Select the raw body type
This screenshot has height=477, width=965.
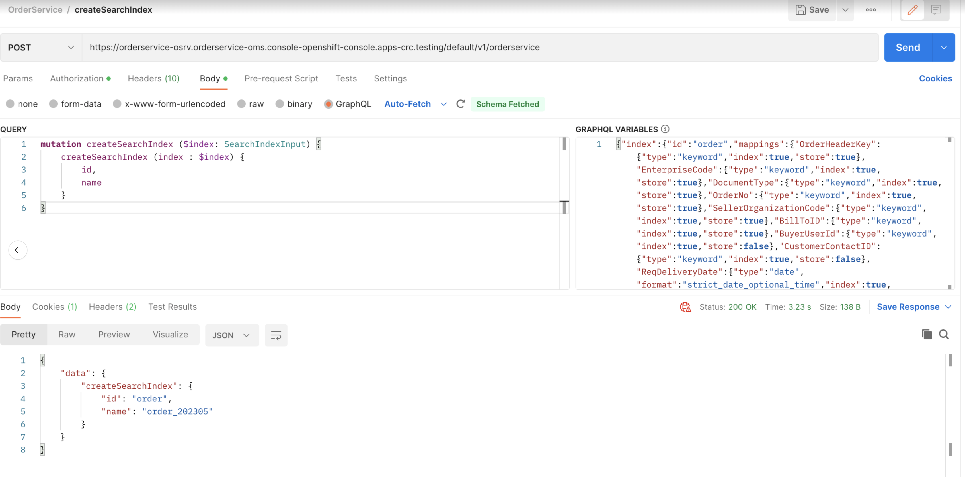click(x=242, y=104)
